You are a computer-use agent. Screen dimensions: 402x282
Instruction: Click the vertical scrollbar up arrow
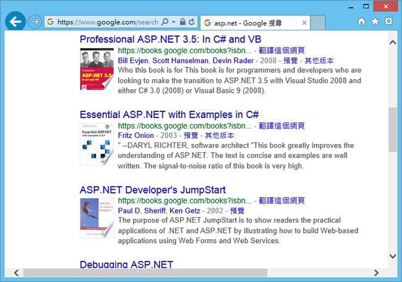(x=393, y=42)
